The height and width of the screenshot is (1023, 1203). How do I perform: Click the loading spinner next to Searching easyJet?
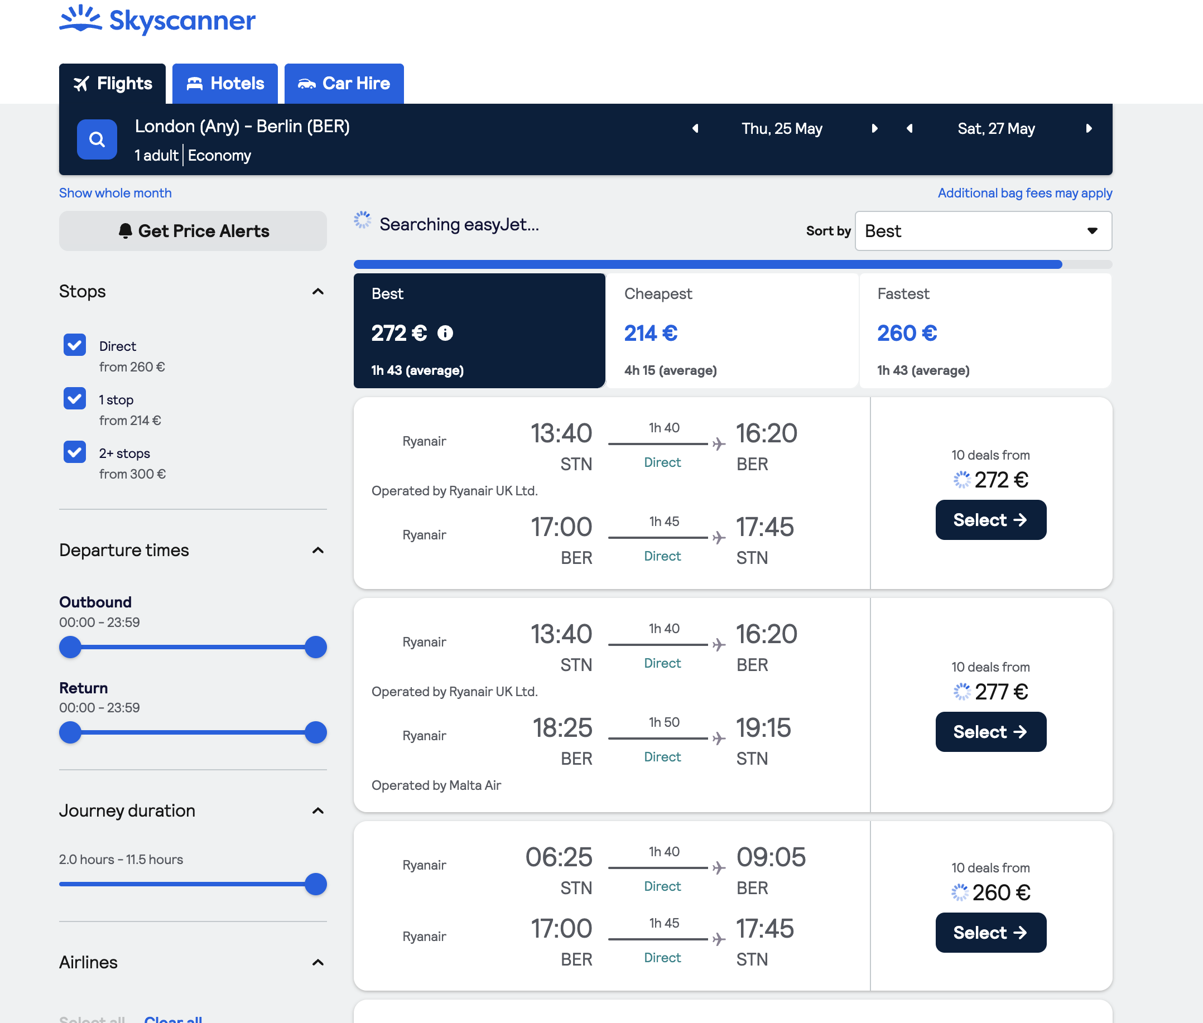pyautogui.click(x=363, y=219)
